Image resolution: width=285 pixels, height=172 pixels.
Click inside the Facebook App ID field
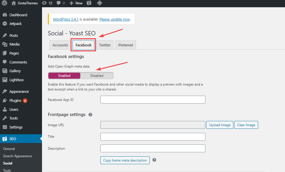153,99
